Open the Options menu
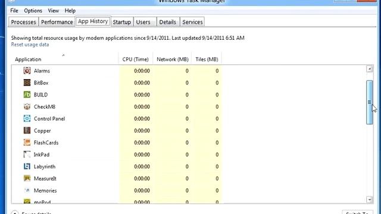The width and height of the screenshot is (381, 214). click(33, 11)
